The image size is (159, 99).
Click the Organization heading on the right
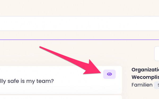(145, 70)
